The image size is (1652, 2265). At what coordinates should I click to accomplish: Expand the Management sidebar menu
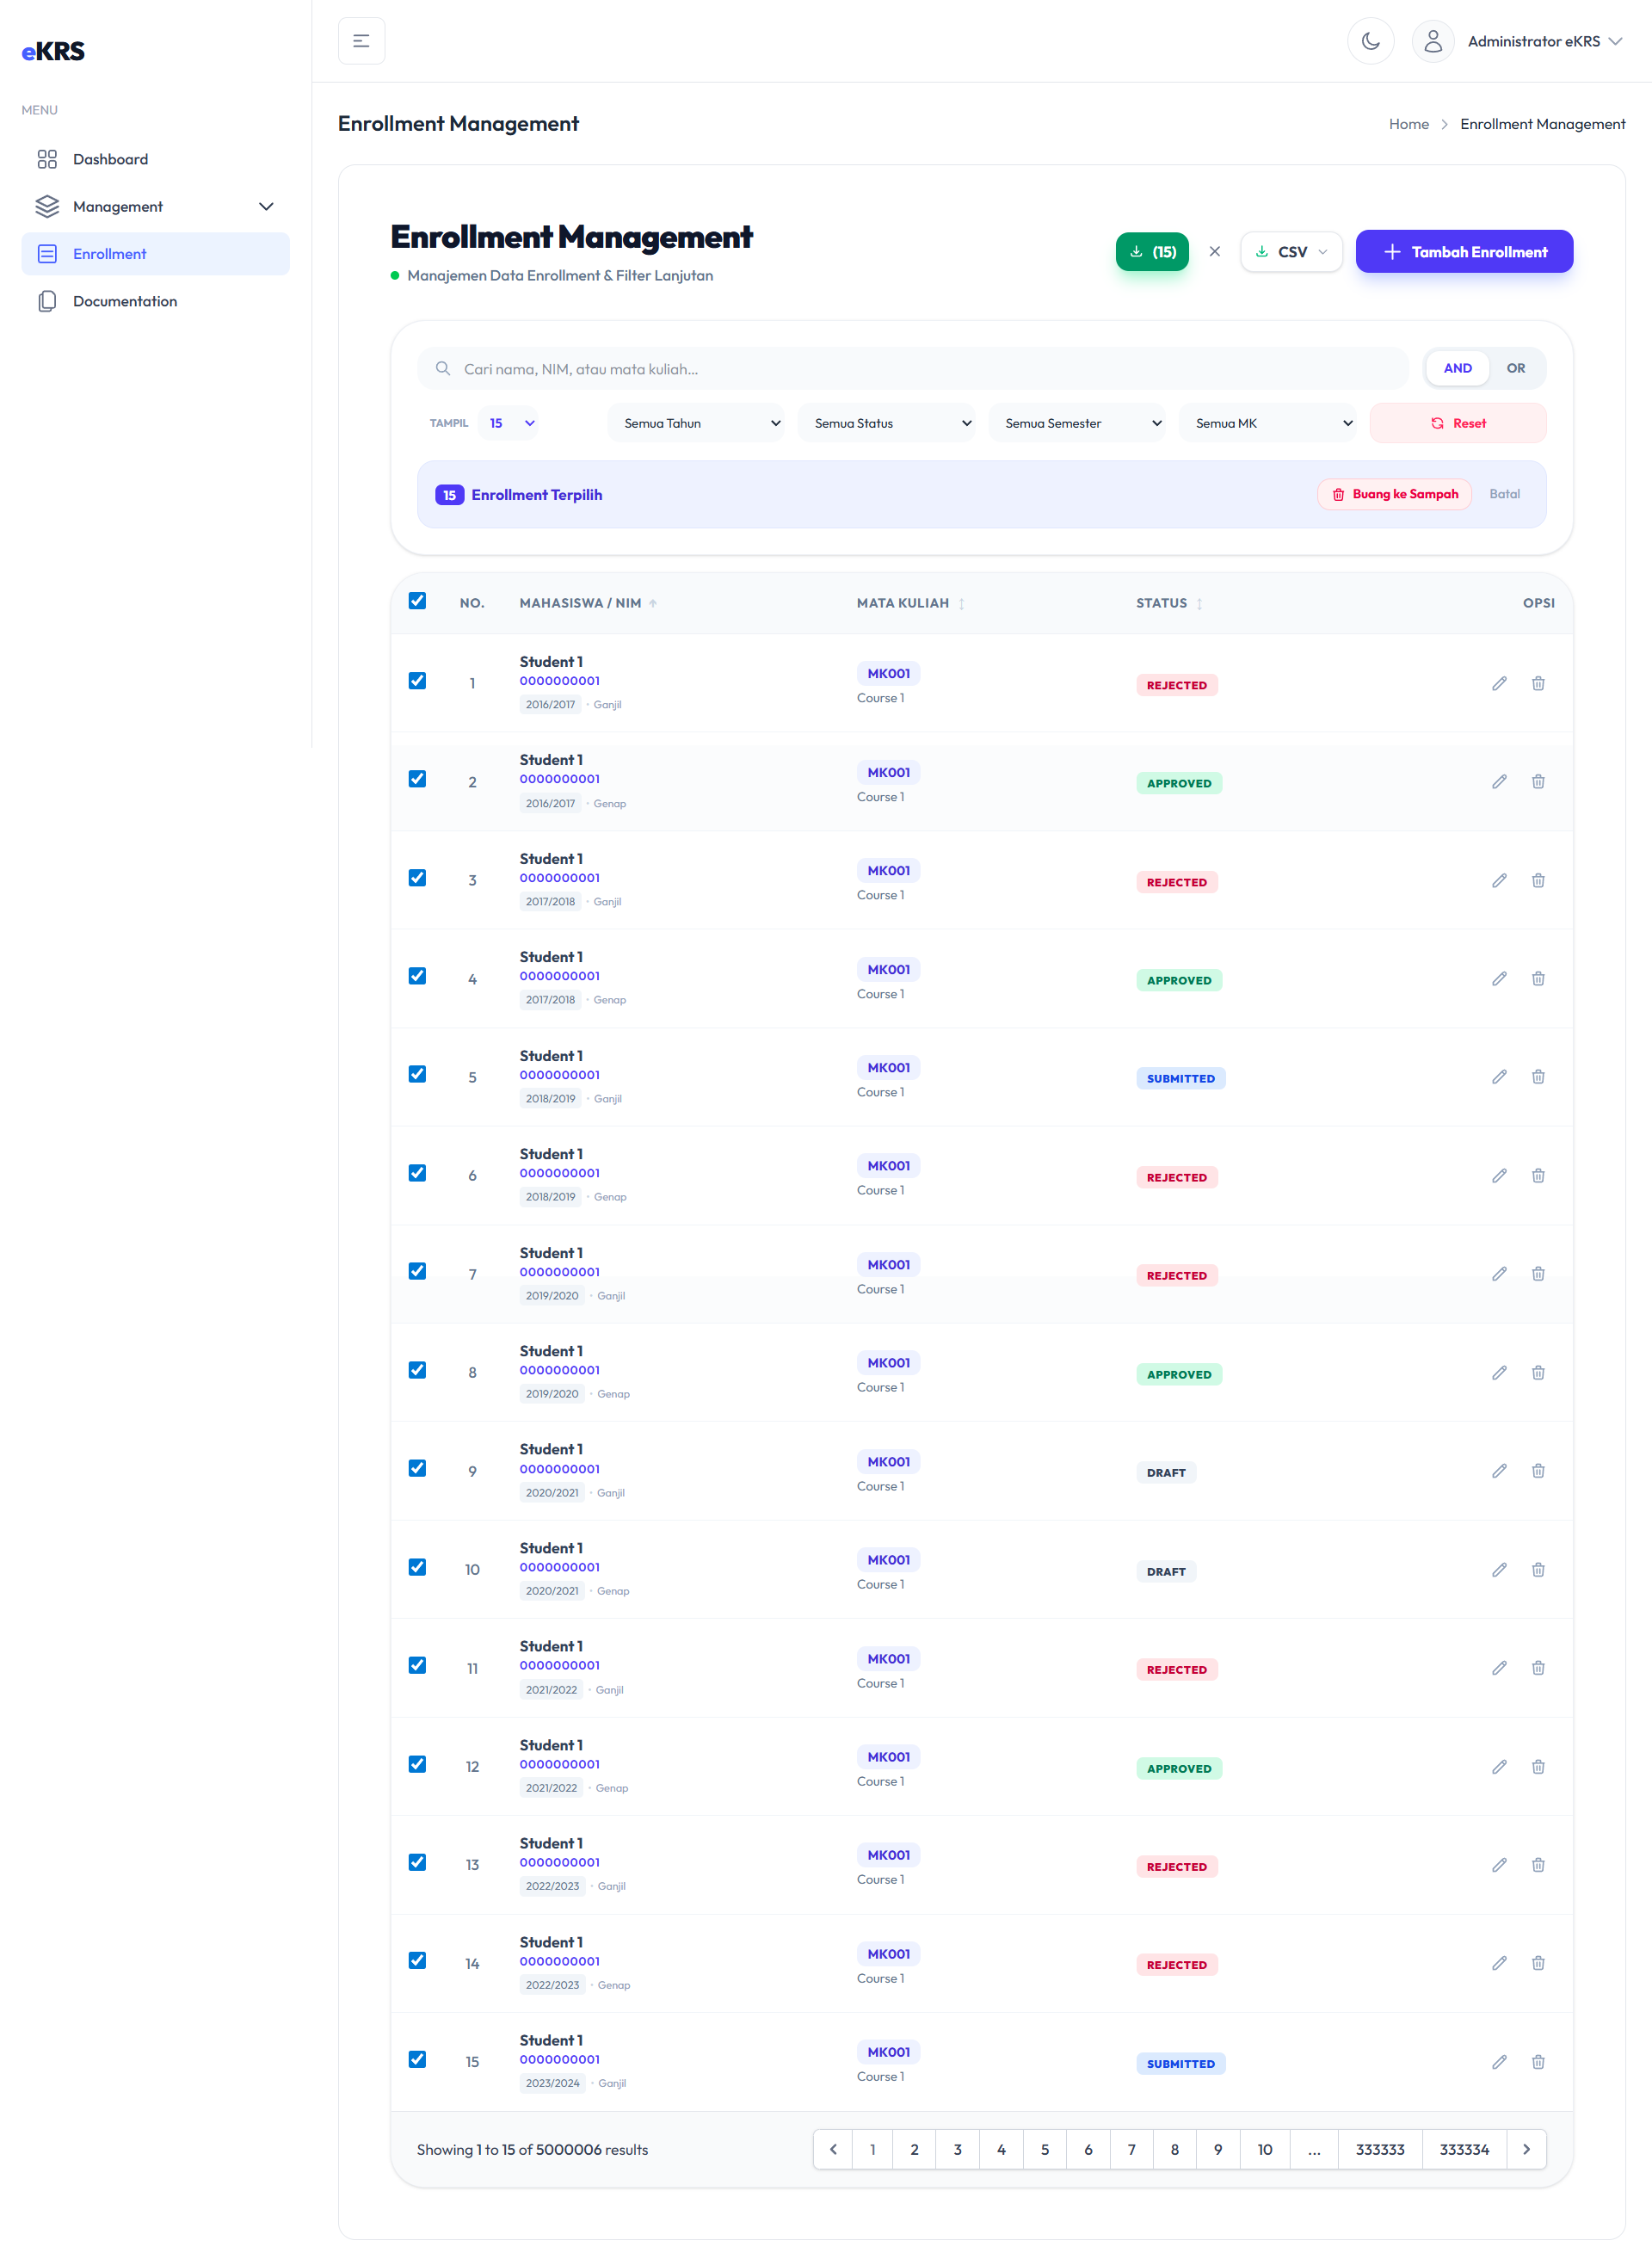pos(155,206)
